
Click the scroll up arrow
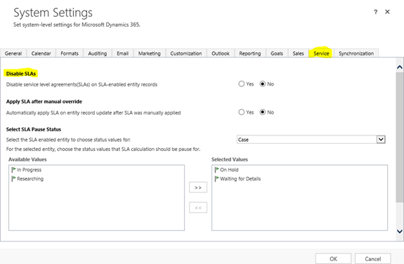click(400, 67)
